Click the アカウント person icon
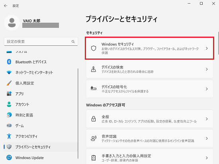This screenshot has height=164, width=219. coord(9,104)
